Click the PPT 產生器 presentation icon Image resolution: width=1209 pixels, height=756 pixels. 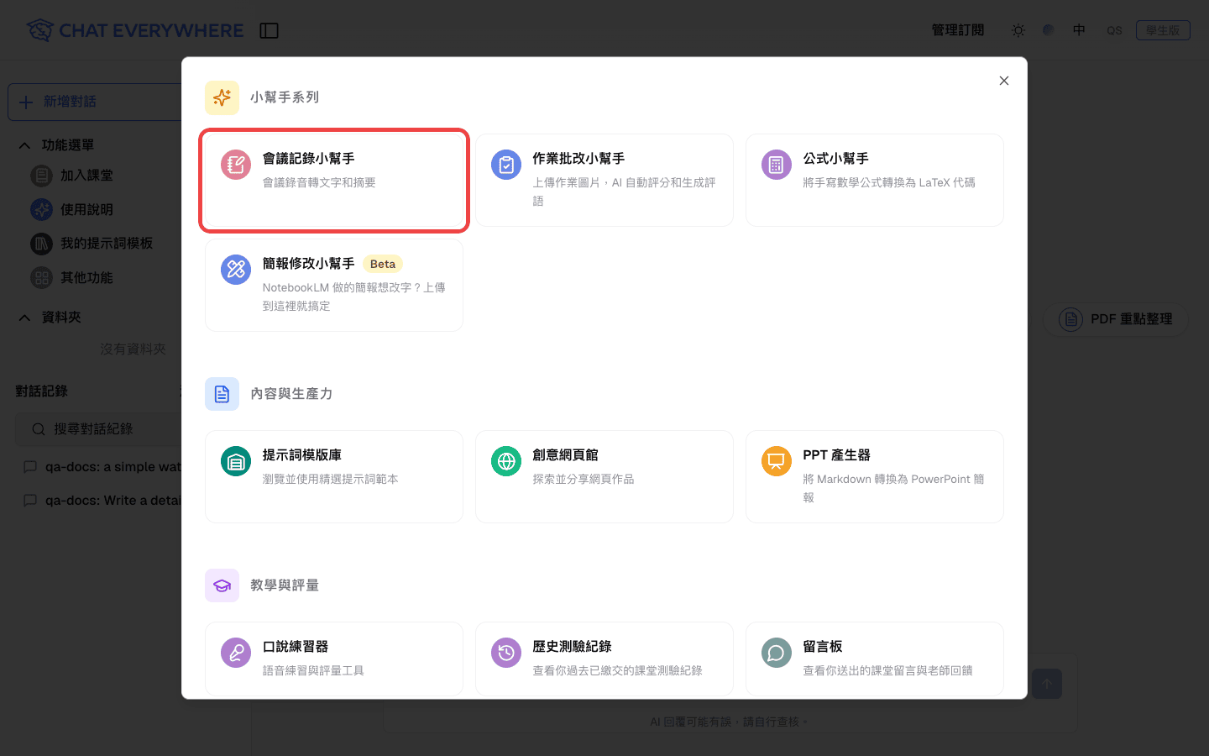[777, 462]
